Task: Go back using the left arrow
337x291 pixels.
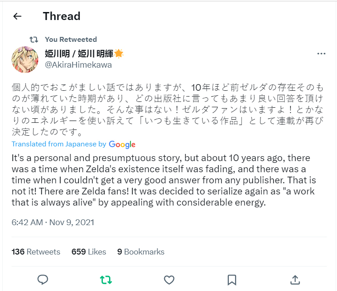Action: point(17,16)
